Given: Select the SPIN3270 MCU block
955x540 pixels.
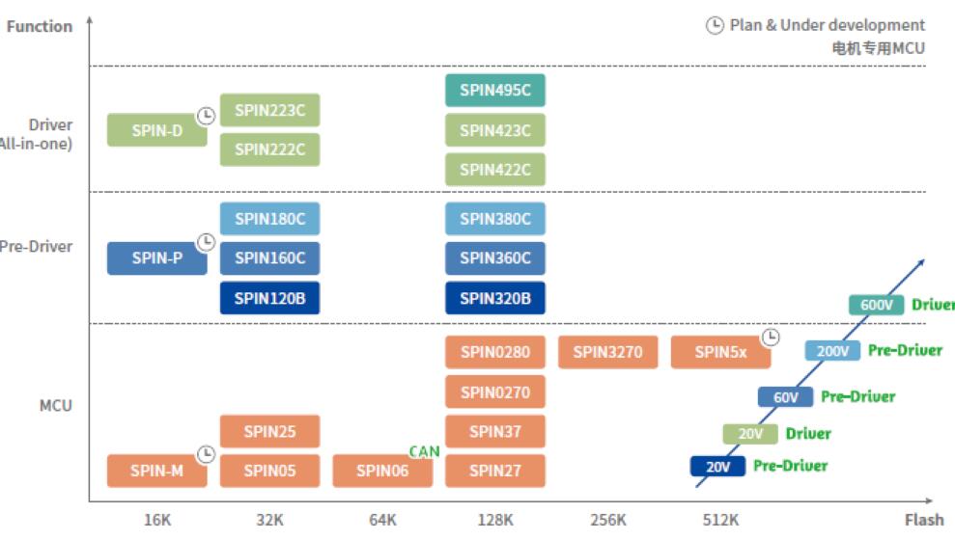Looking at the screenshot, I should coord(607,352).
